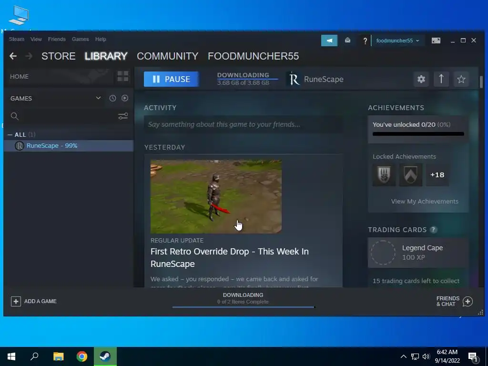Open the Games menu
This screenshot has width=488, height=366.
80,39
